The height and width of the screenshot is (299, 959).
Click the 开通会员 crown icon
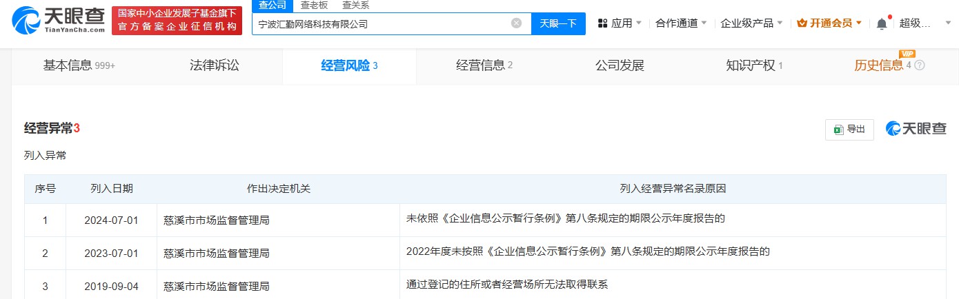click(802, 23)
